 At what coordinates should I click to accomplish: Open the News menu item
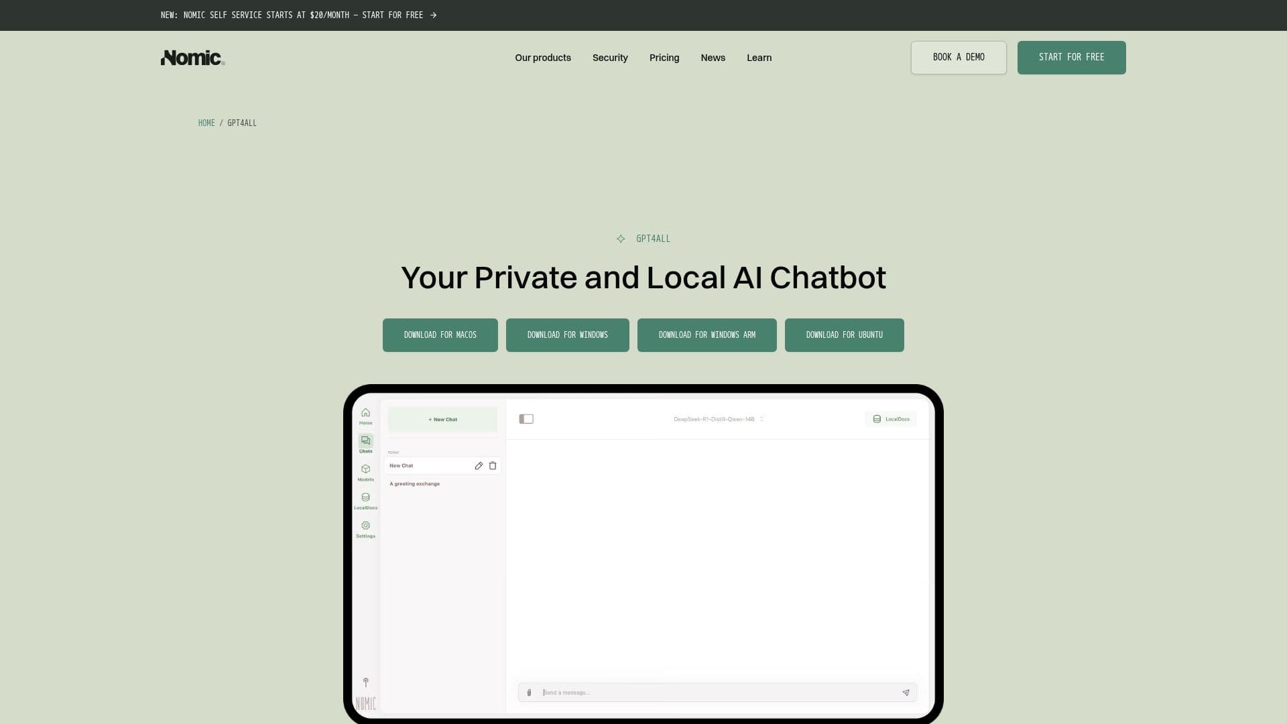point(713,58)
